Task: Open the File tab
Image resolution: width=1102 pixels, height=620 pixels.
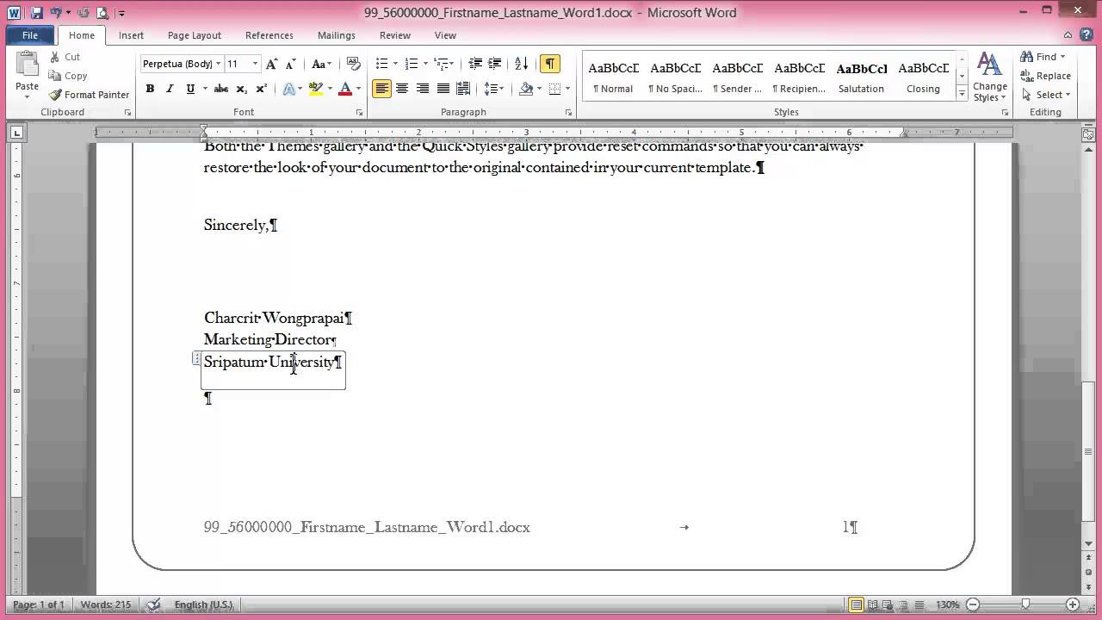Action: pos(30,35)
